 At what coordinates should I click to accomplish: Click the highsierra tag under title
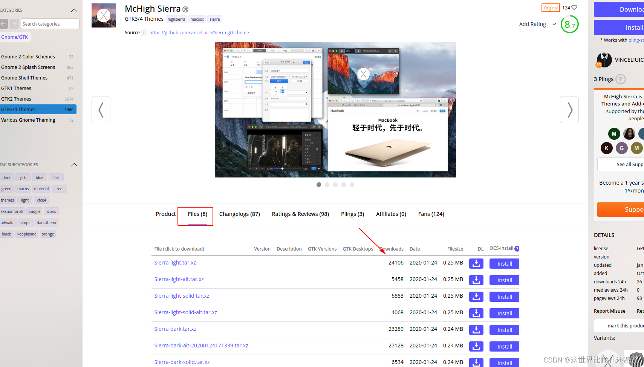point(176,19)
